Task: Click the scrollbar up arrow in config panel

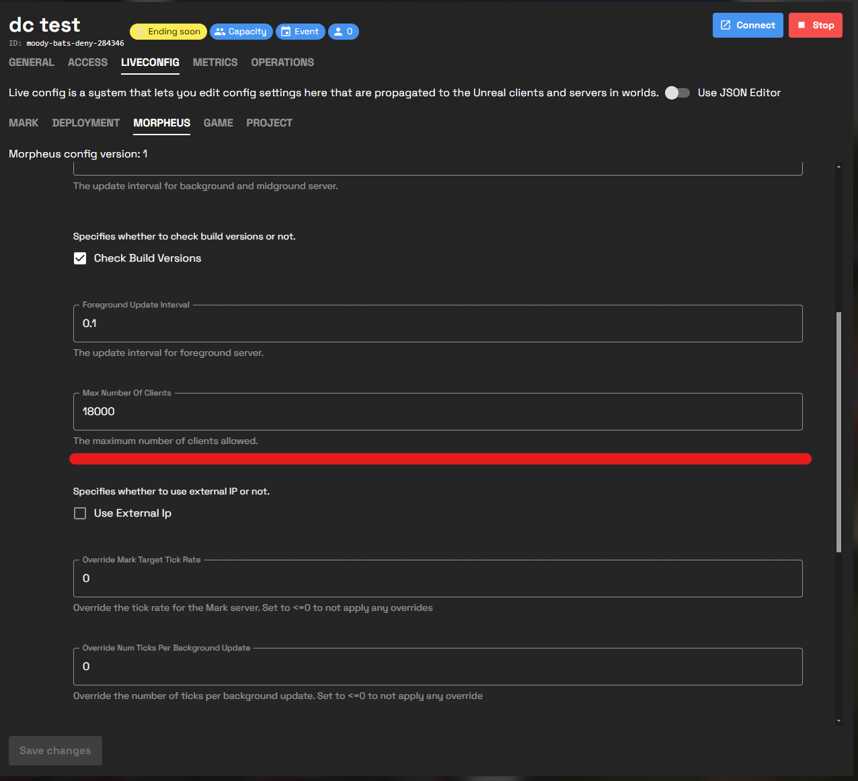Action: pos(838,166)
